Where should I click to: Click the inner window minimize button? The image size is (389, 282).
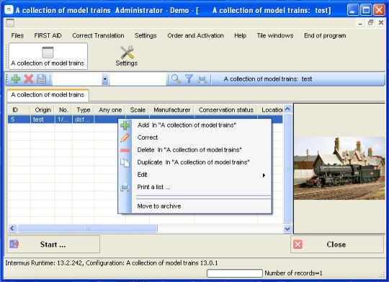click(360, 23)
